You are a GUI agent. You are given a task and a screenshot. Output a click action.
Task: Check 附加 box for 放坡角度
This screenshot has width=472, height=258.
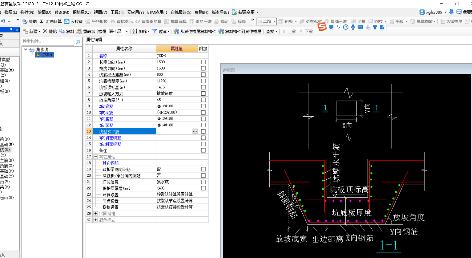pyautogui.click(x=203, y=100)
